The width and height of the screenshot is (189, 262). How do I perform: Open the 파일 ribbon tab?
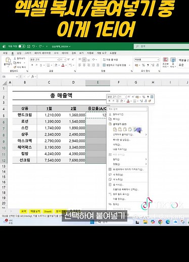pos(5,53)
